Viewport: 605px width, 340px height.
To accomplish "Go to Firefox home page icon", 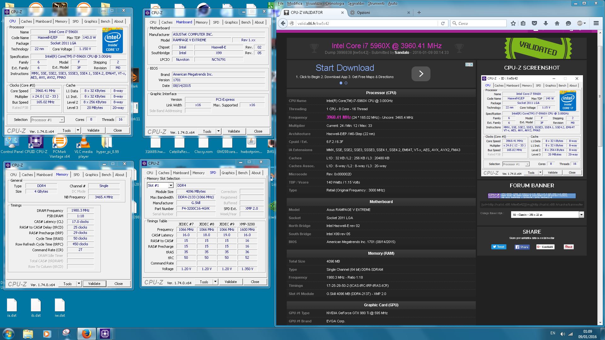I will coord(557,23).
